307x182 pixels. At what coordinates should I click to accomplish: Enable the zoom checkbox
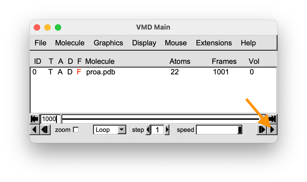76,130
